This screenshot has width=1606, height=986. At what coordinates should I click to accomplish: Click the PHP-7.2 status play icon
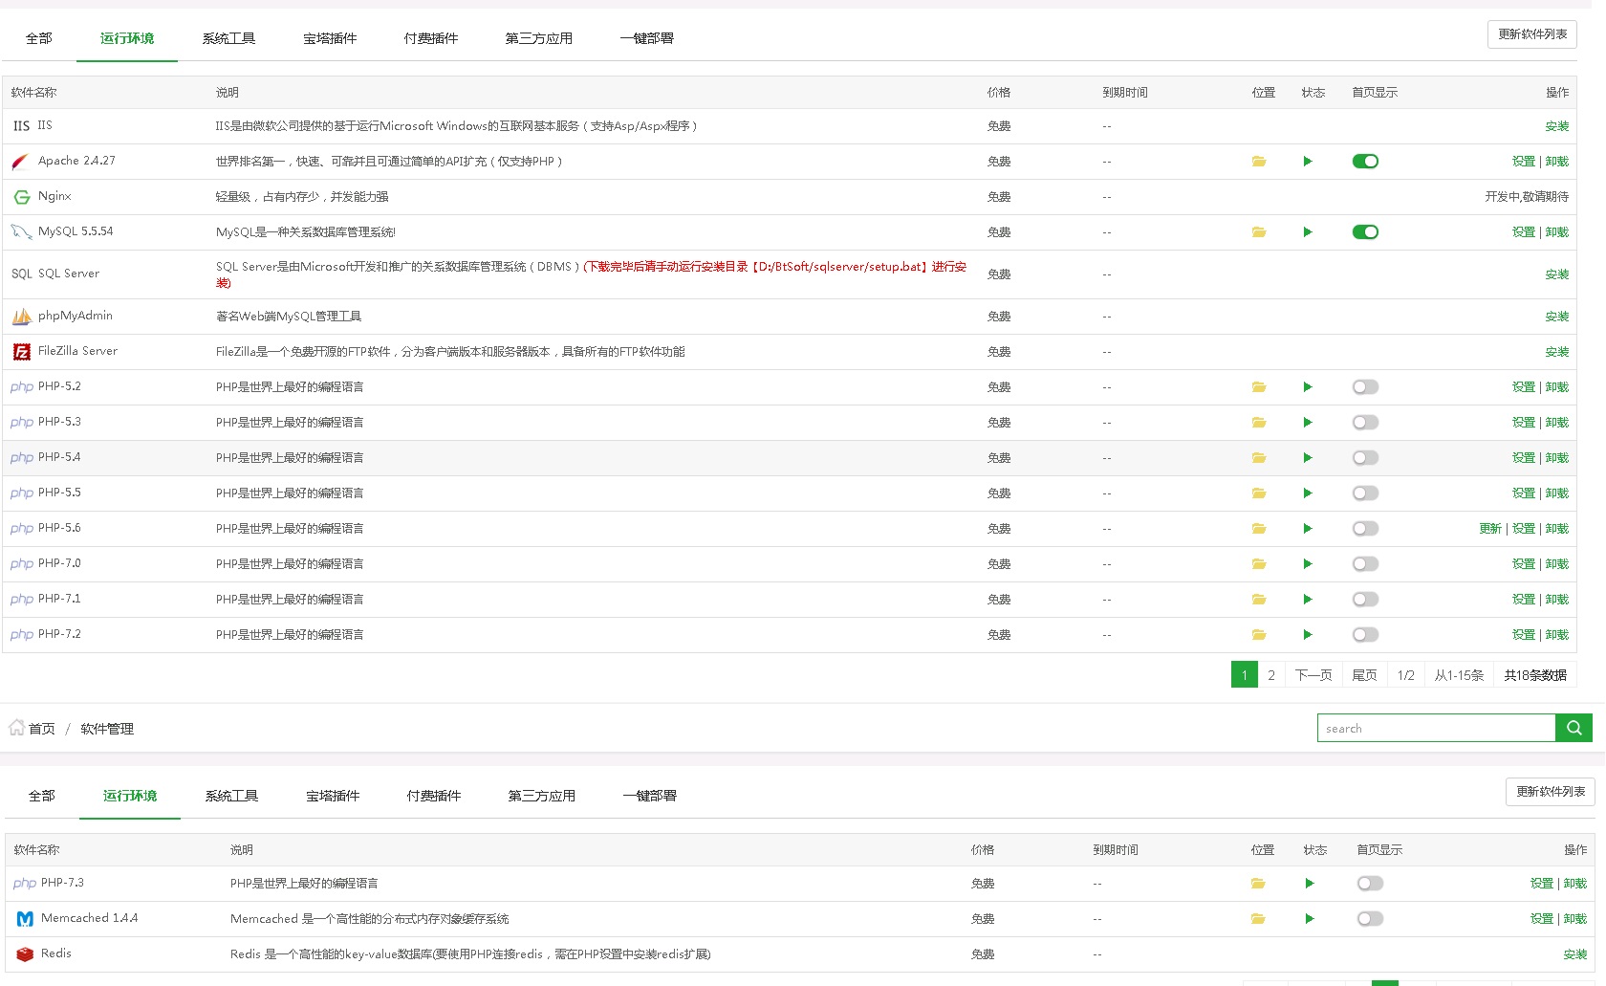pos(1308,635)
